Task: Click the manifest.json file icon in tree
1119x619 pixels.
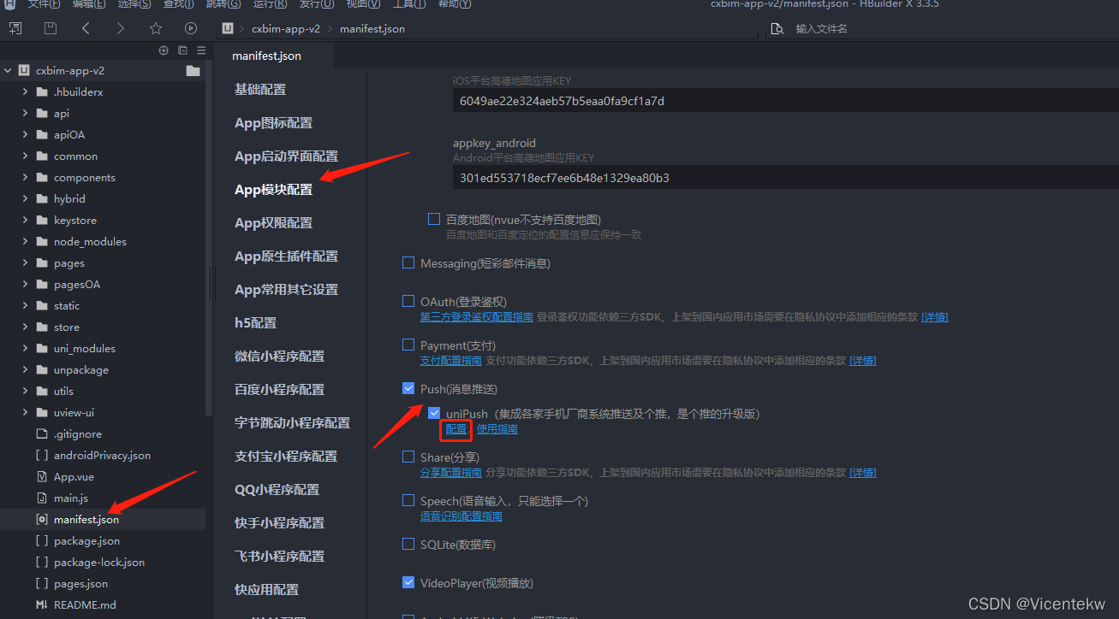Action: coord(42,519)
